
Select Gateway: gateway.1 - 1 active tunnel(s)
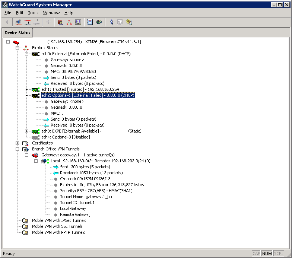(x=78, y=155)
